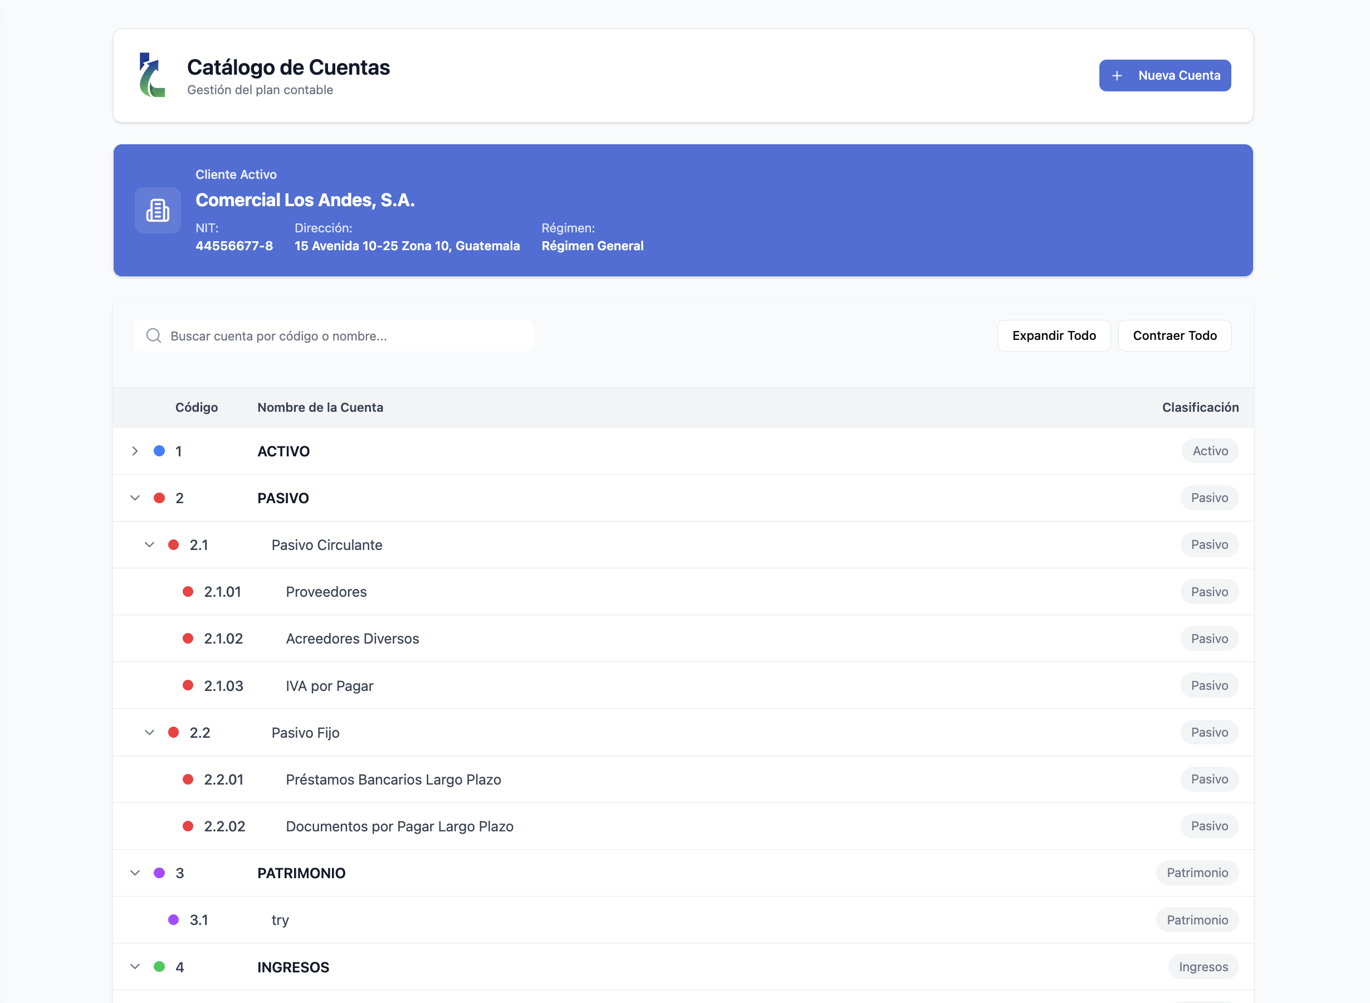Viewport: 1370px width, 1003px height.
Task: Click the PATRIMONIO account name
Action: tap(301, 873)
